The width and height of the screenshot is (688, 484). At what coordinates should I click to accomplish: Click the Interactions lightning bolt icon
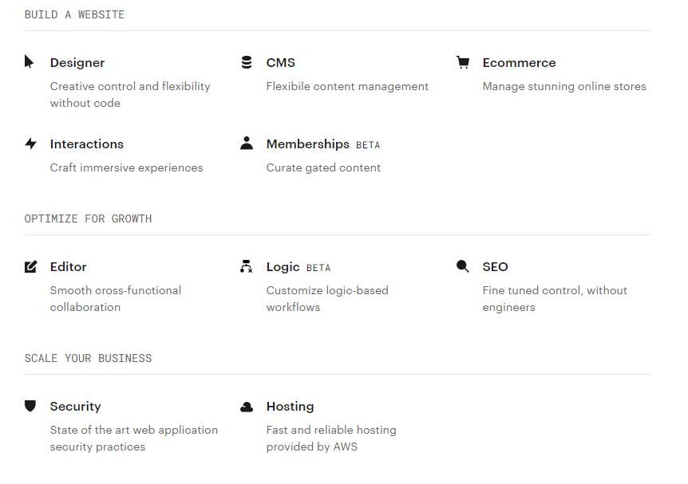click(x=30, y=144)
